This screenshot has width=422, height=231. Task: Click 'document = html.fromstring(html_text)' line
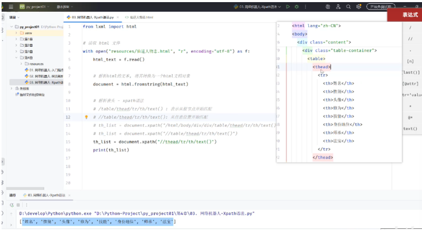140,84
